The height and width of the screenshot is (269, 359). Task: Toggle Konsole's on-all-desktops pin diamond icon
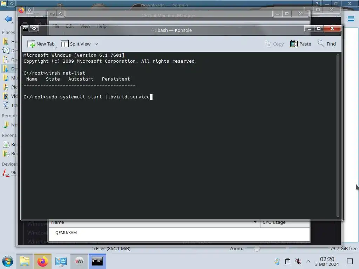(x=34, y=29)
